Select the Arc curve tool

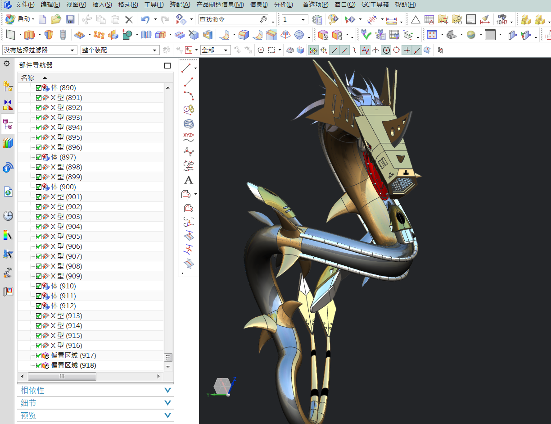(x=189, y=96)
